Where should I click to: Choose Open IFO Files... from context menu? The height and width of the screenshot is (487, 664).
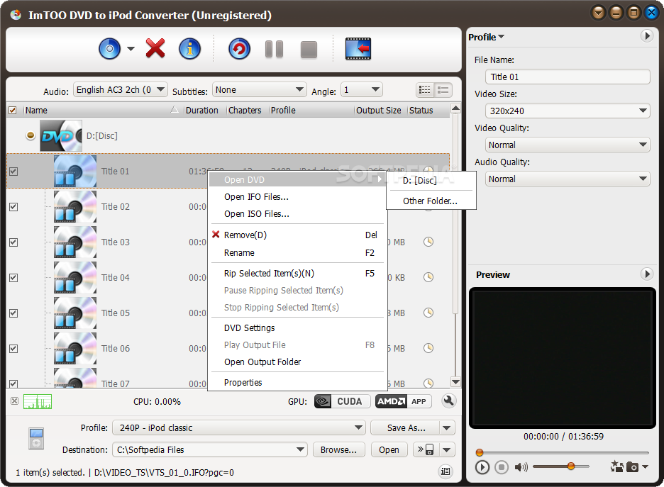297,197
